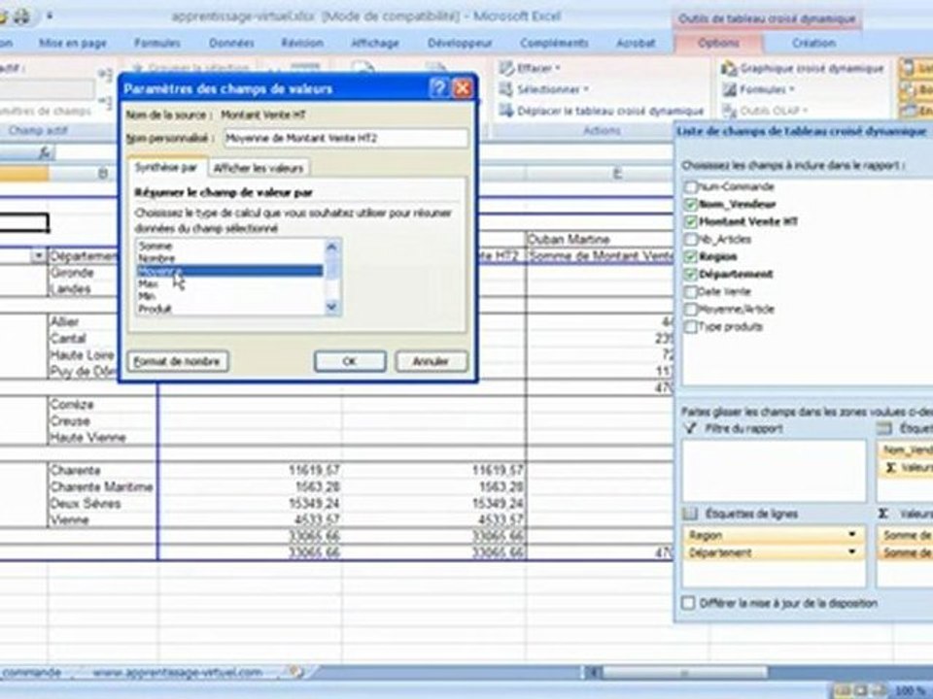Image resolution: width=933 pixels, height=699 pixels.
Task: Switch to Page Layout view in the status bar
Action: click(x=859, y=690)
